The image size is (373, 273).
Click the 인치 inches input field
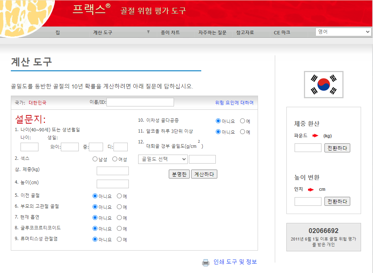coord(308,201)
